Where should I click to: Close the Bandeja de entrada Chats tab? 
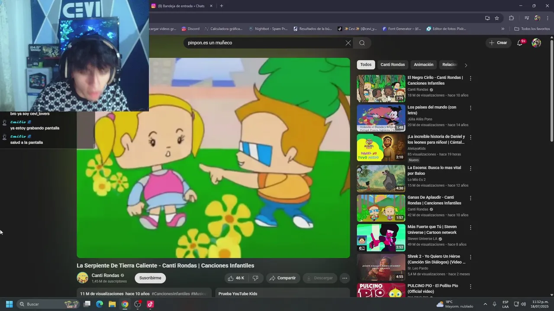pos(211,6)
